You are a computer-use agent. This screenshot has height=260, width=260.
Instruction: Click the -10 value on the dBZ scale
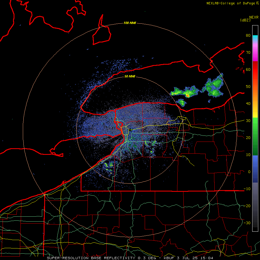click(247, 189)
